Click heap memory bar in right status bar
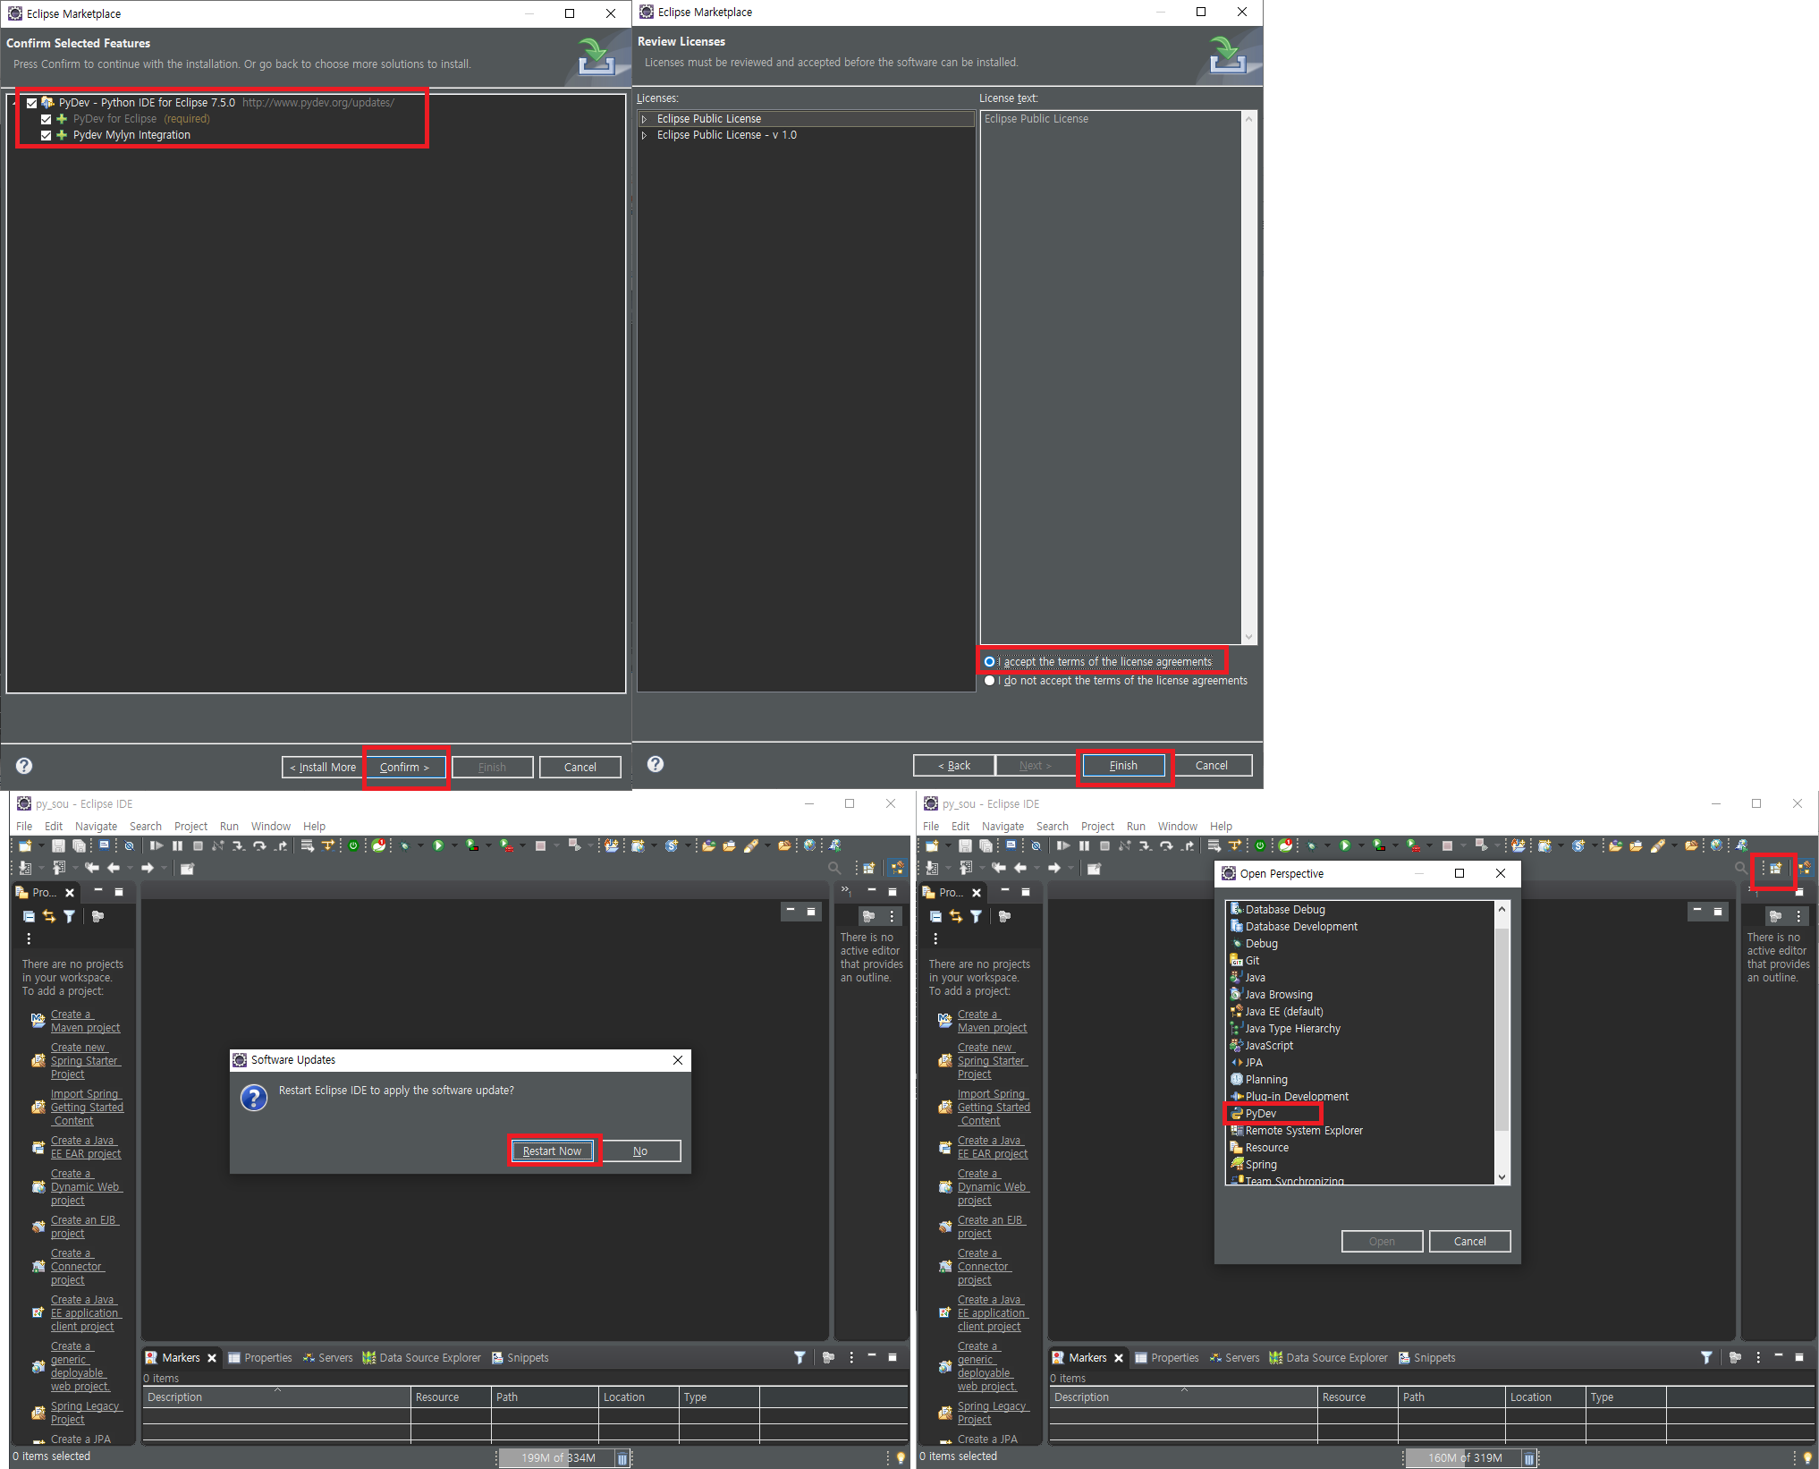The height and width of the screenshot is (1469, 1819). [1464, 1458]
